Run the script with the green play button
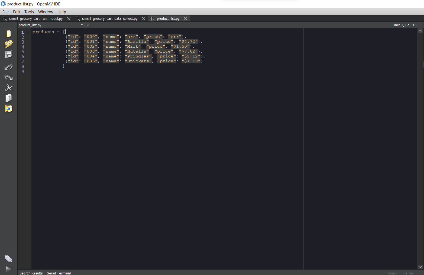The height and width of the screenshot is (275, 424). tap(8, 269)
